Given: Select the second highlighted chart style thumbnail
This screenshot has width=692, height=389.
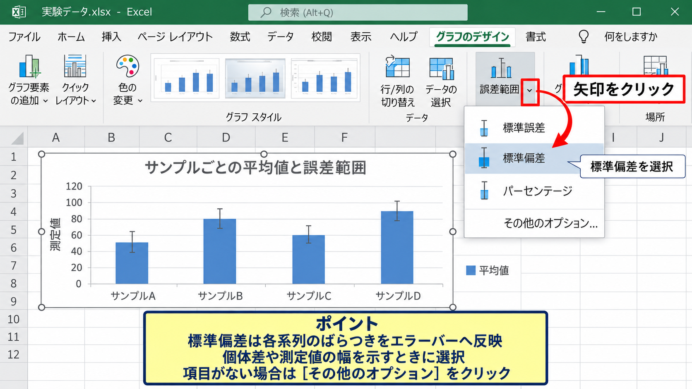Looking at the screenshot, I should coord(255,78).
